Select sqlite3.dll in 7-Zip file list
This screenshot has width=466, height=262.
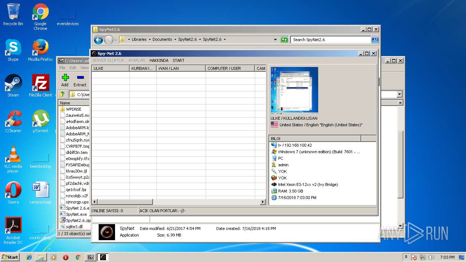coord(75,227)
